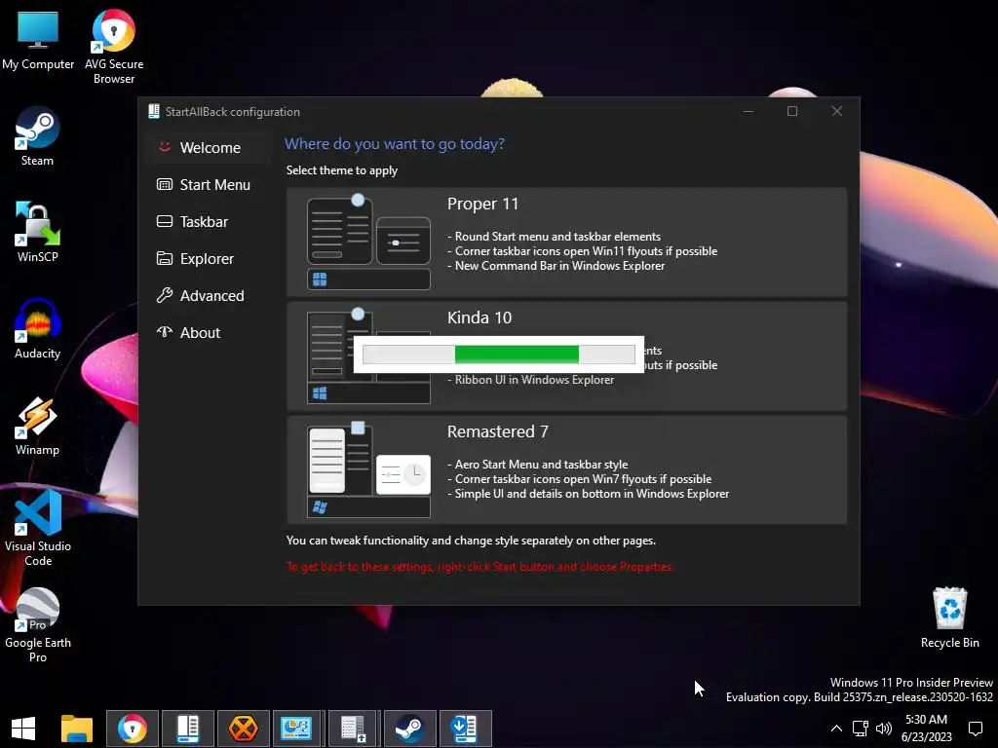Select the Visual Studio Code desktop shortcut
The height and width of the screenshot is (748, 998).
pyautogui.click(x=38, y=528)
